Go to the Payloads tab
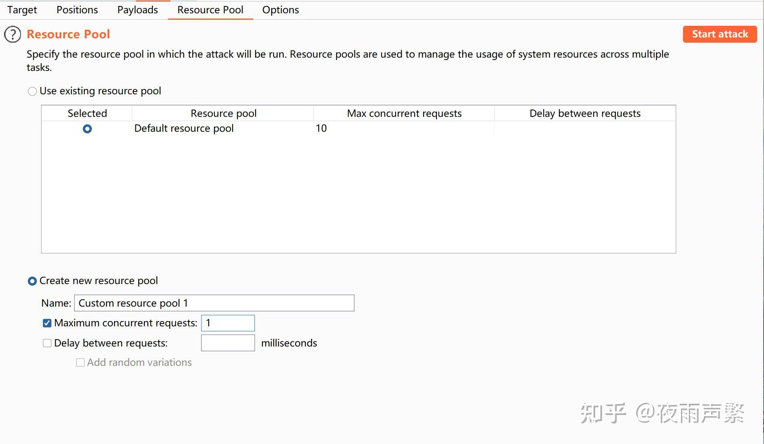This screenshot has height=444, width=764. (137, 10)
